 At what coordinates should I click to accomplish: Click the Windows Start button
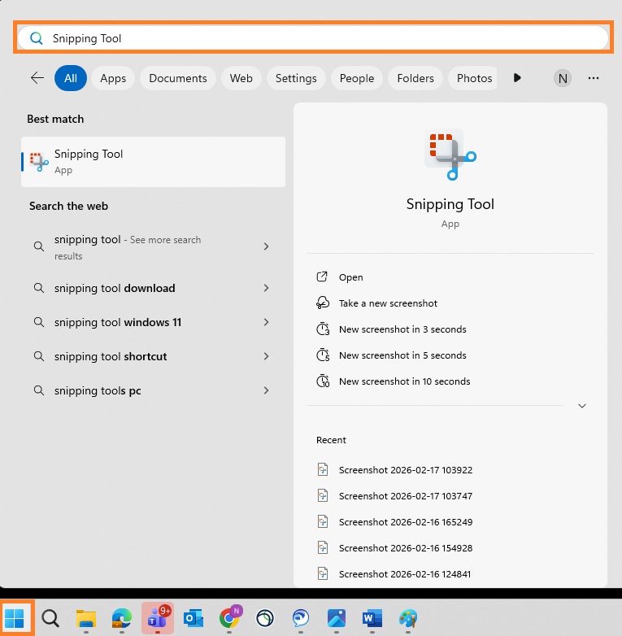coord(15,619)
